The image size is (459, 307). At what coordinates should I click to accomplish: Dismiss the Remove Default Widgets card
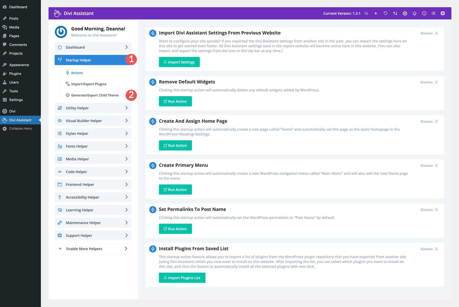pos(429,82)
